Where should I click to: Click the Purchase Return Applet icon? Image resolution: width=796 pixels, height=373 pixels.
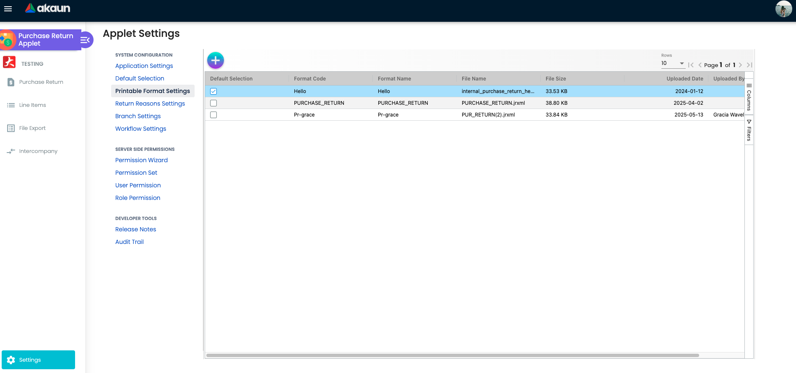click(7, 40)
